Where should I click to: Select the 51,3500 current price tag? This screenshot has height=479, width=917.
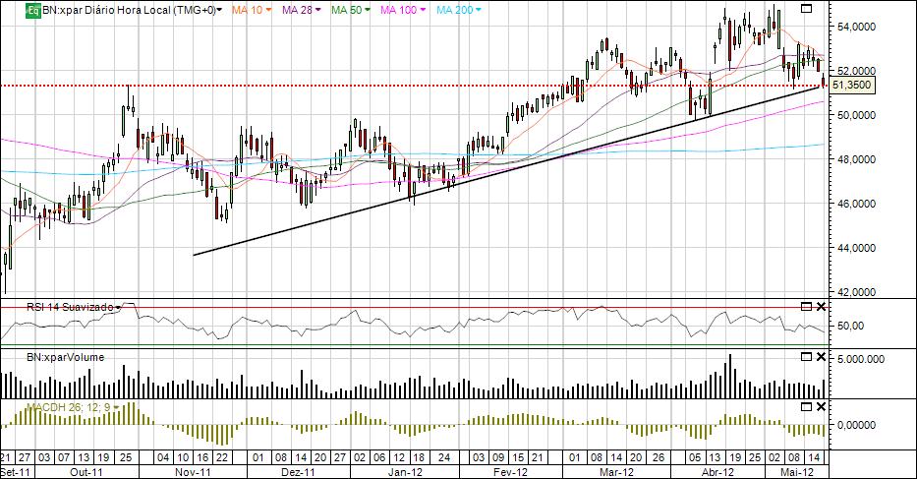click(851, 86)
